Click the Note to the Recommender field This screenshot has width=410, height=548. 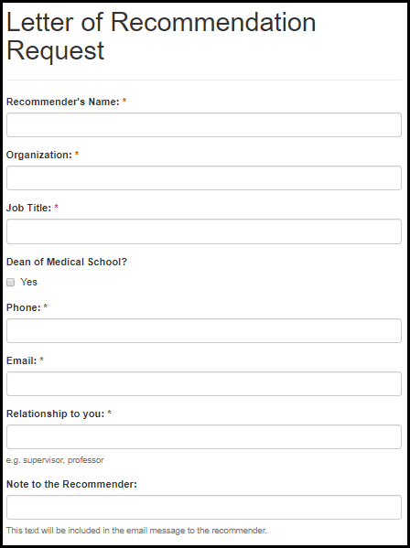204,507
